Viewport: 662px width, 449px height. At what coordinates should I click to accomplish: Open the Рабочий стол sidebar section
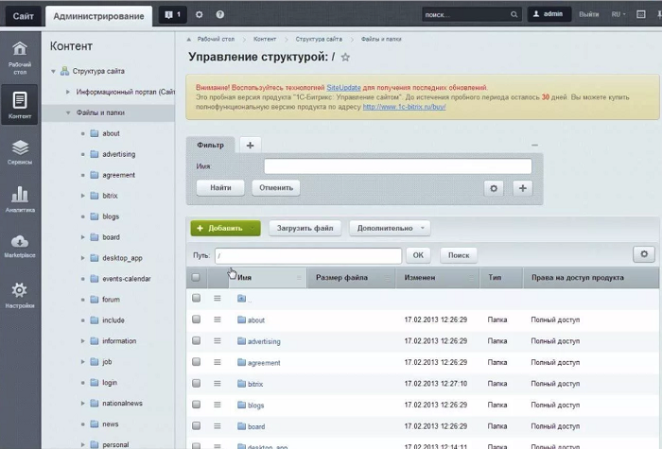[20, 58]
